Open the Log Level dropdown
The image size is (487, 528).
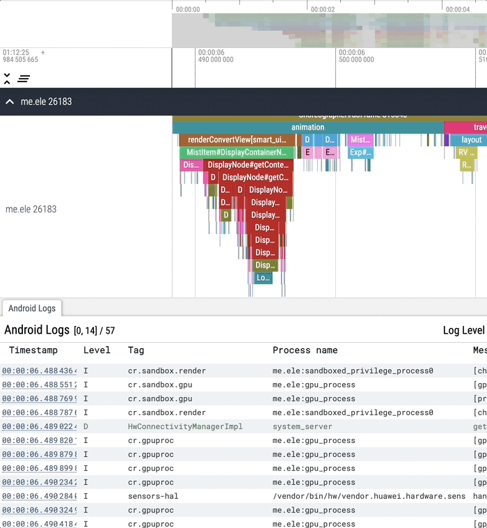463,330
